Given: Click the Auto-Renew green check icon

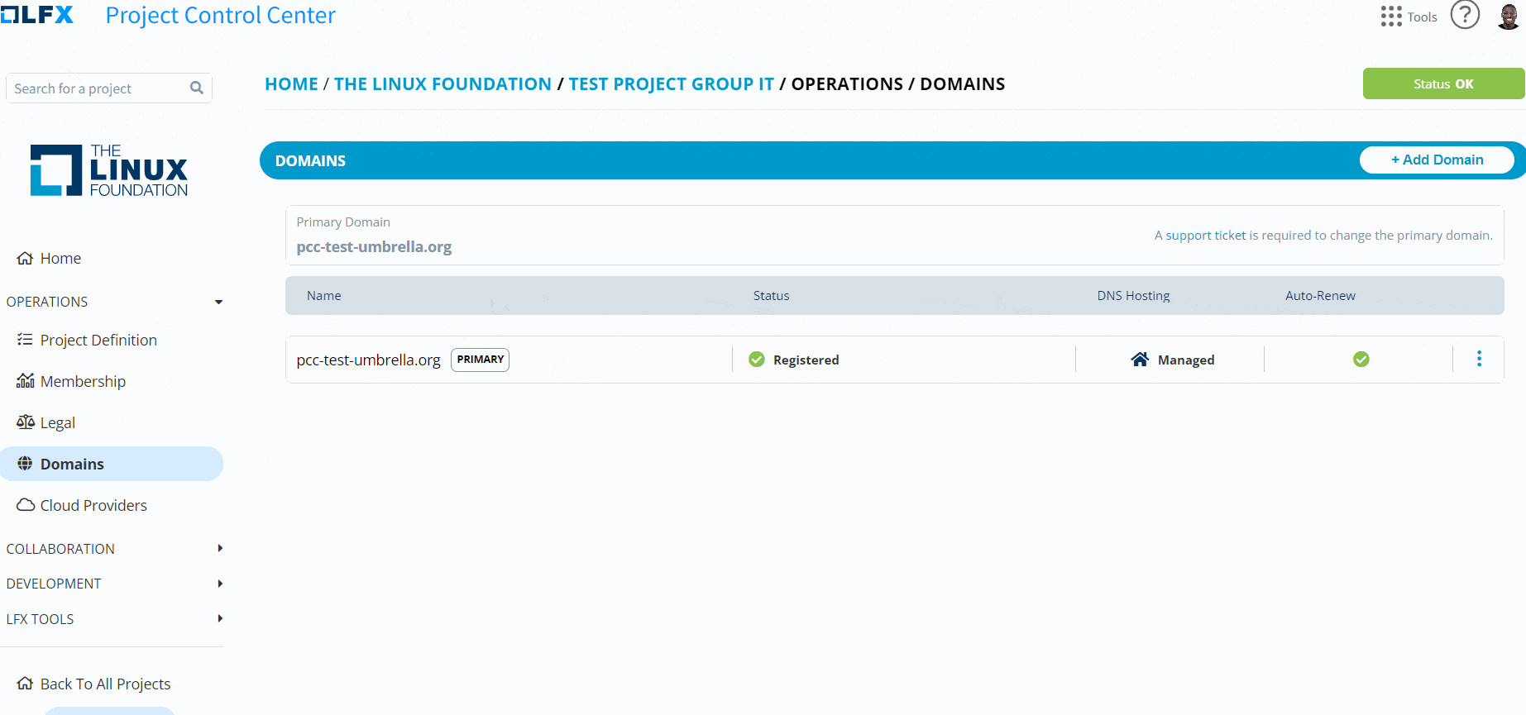Looking at the screenshot, I should (x=1361, y=359).
